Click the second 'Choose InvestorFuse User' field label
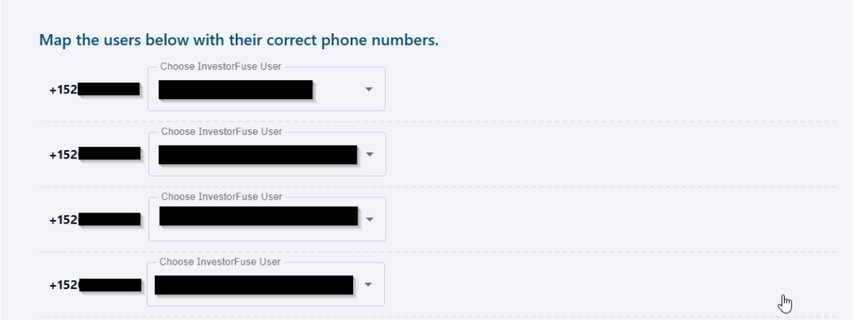853x320 pixels. click(x=222, y=131)
